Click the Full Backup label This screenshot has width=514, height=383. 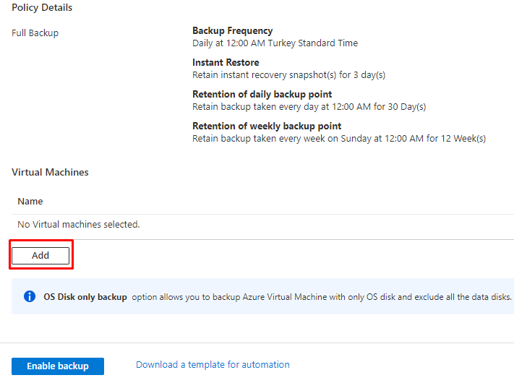tap(35, 33)
